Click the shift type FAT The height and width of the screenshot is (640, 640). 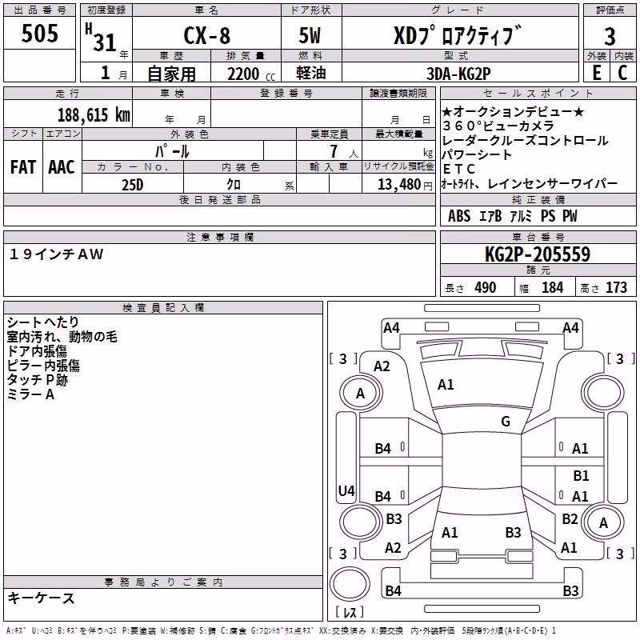coord(23,167)
